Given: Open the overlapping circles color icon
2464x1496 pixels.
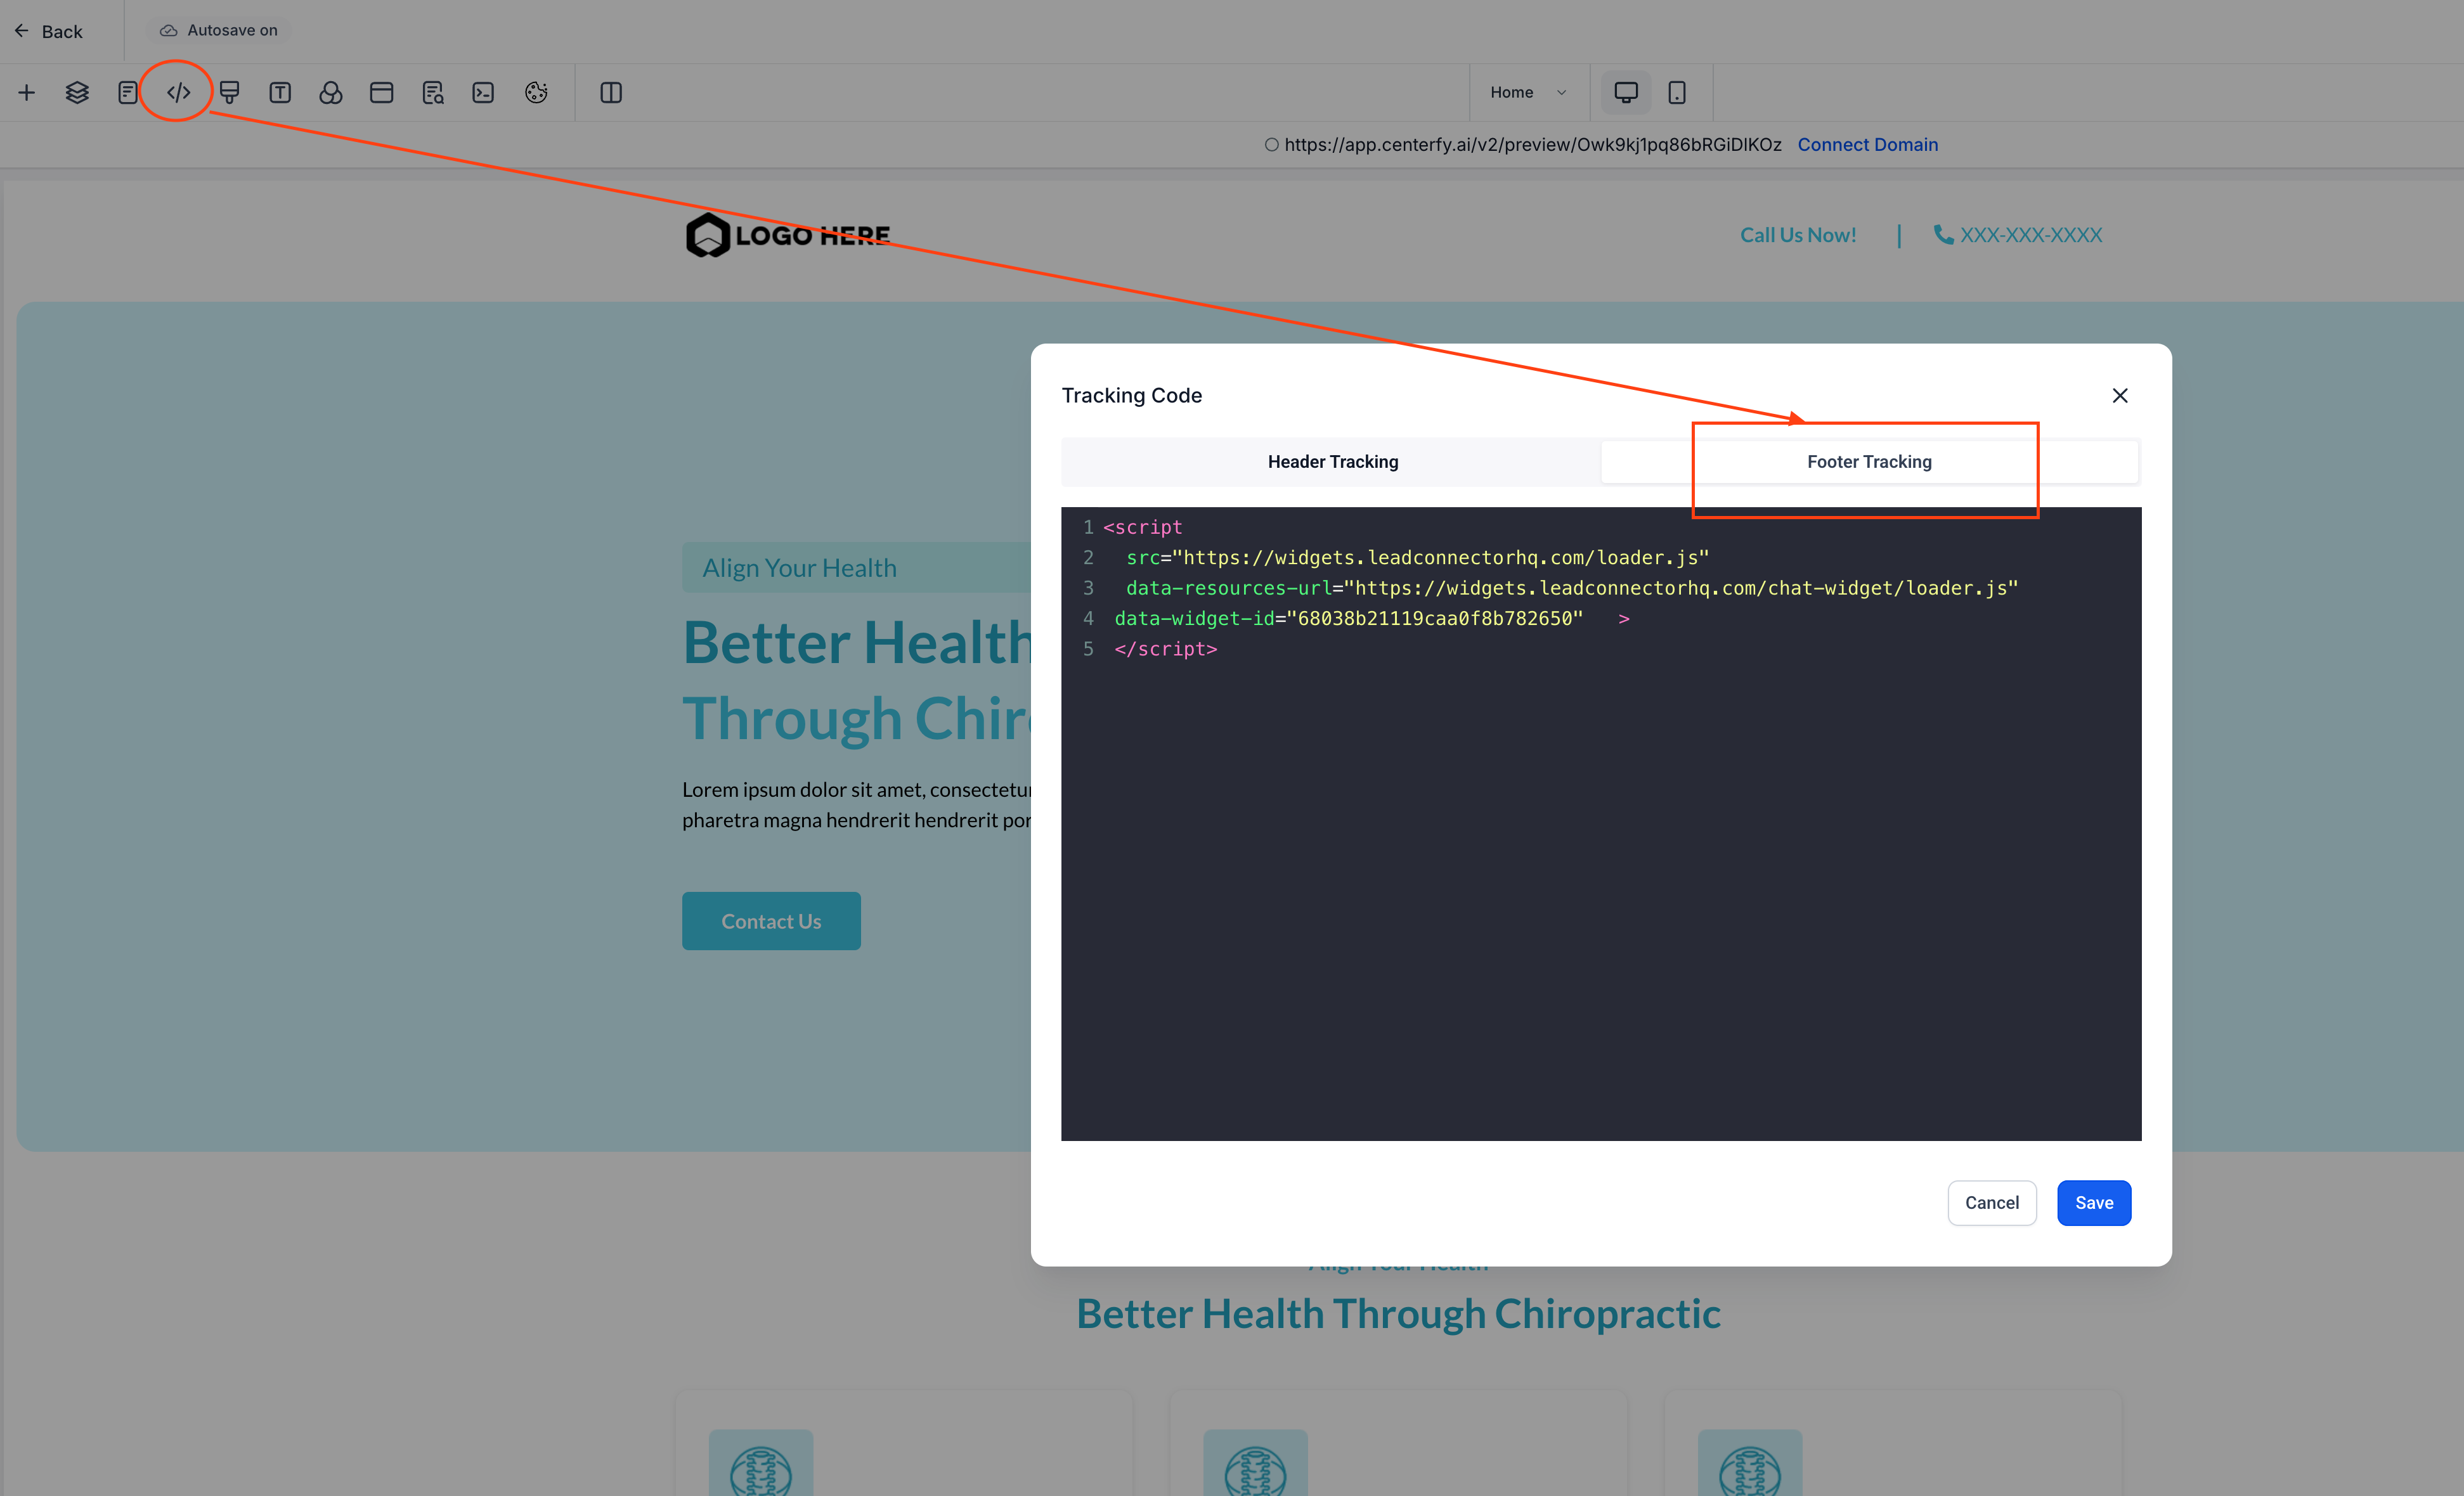Looking at the screenshot, I should pos(331,93).
